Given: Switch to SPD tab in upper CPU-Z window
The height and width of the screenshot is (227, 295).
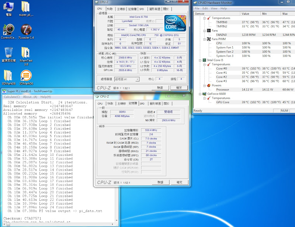Looking at the screenshot, I should (142, 9).
